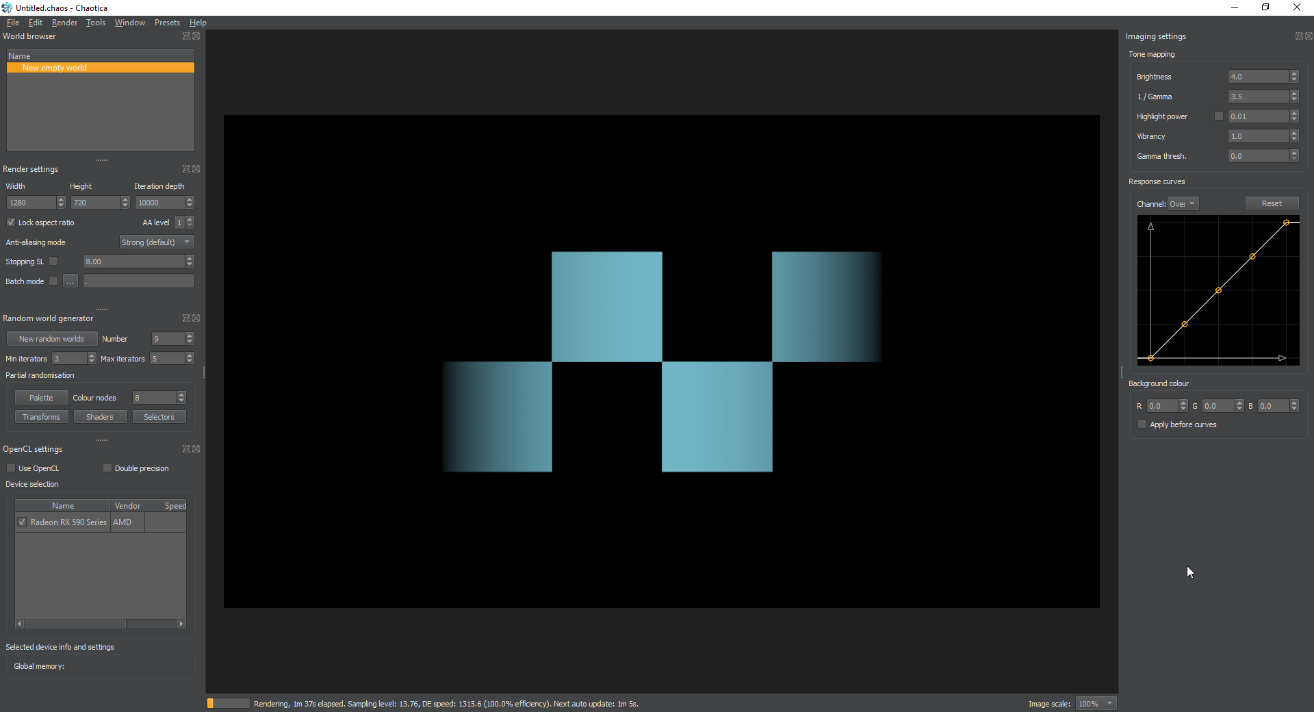Click the left arrow of device list scrollbar
Image resolution: width=1314 pixels, height=712 pixels.
20,624
